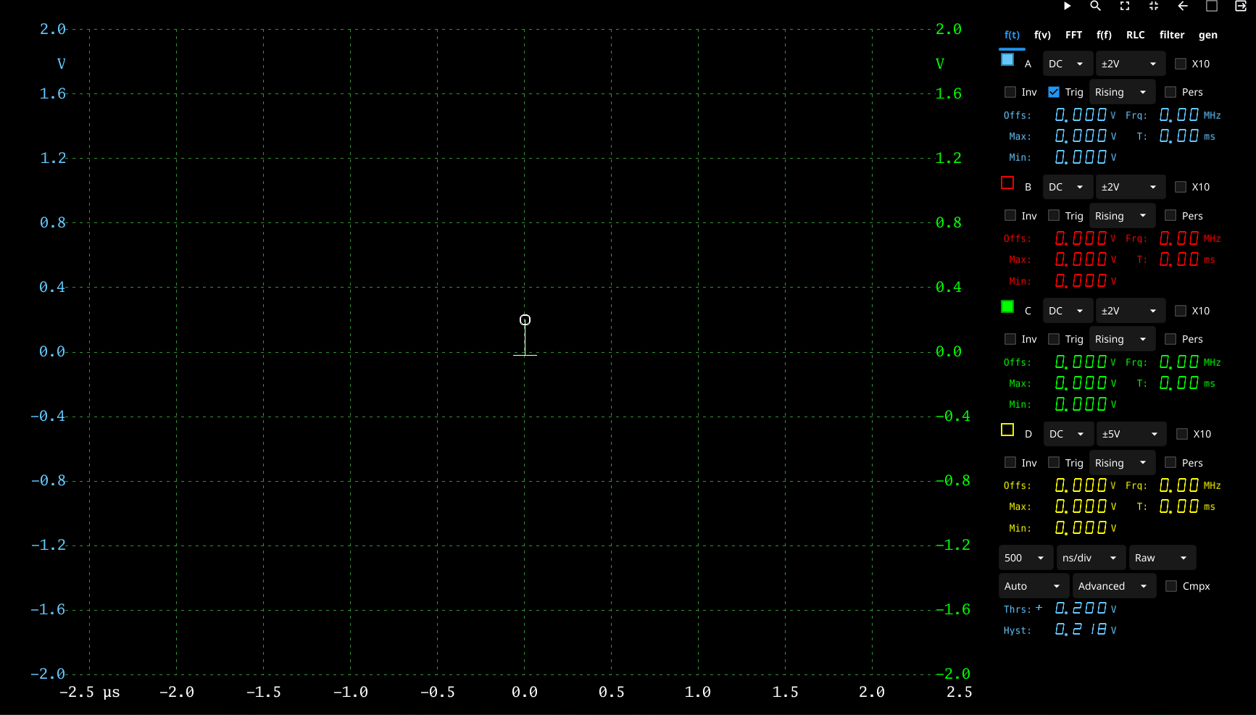The height and width of the screenshot is (715, 1256).
Task: Enable Pers for channel B
Action: tap(1170, 216)
